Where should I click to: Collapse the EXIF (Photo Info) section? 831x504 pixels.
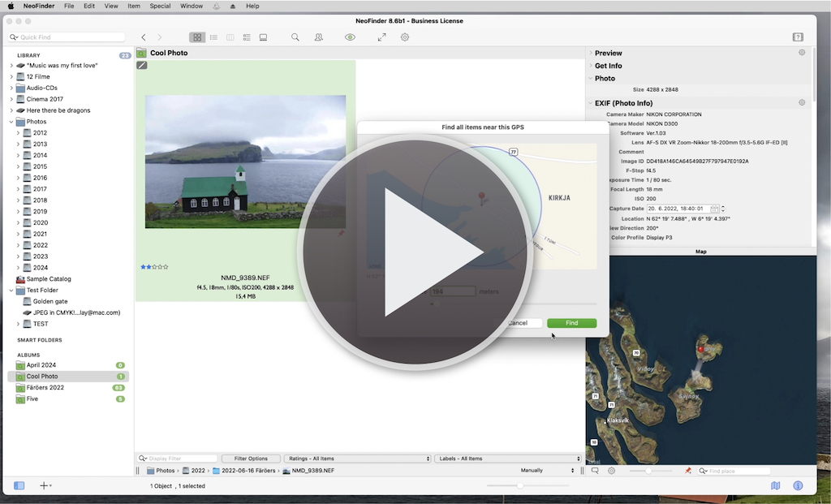coord(591,103)
